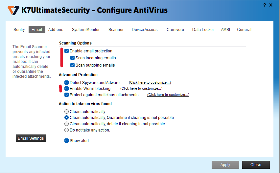The height and width of the screenshot is (173, 280).
Task: Open the System Monitor tab
Action: [86, 30]
